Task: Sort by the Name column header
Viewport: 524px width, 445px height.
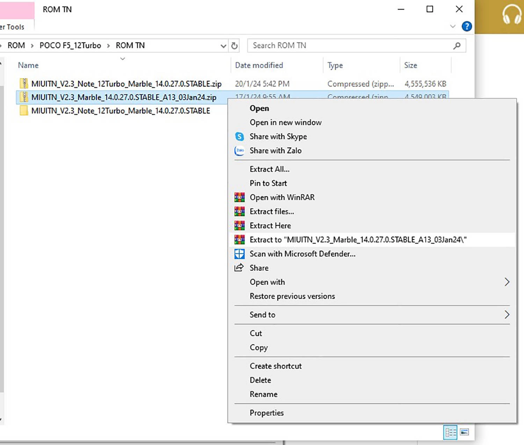Action: tap(28, 65)
